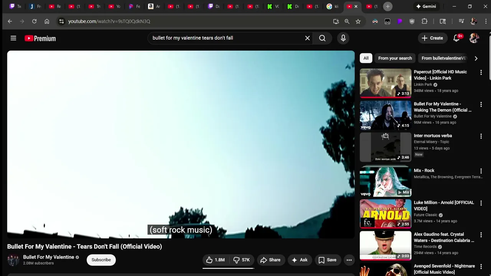Open options for Waking The Demon
The image size is (491, 276).
click(x=481, y=104)
